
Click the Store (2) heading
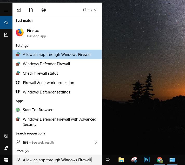coord(22,151)
